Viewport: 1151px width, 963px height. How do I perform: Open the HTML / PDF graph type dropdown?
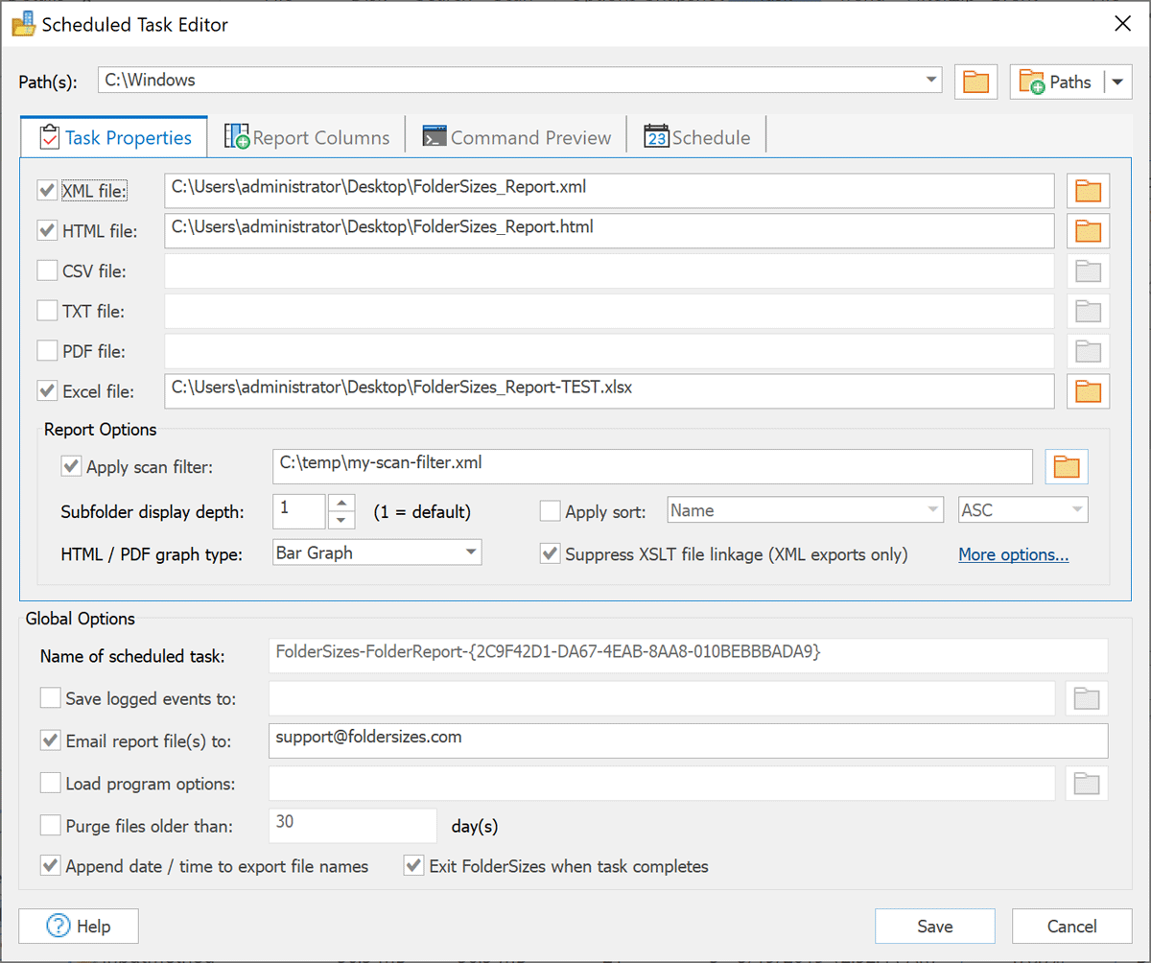coord(470,552)
